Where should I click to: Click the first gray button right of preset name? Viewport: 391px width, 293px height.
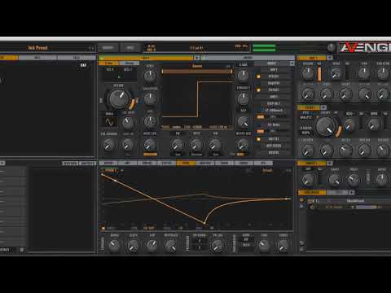pyautogui.click(x=108, y=48)
